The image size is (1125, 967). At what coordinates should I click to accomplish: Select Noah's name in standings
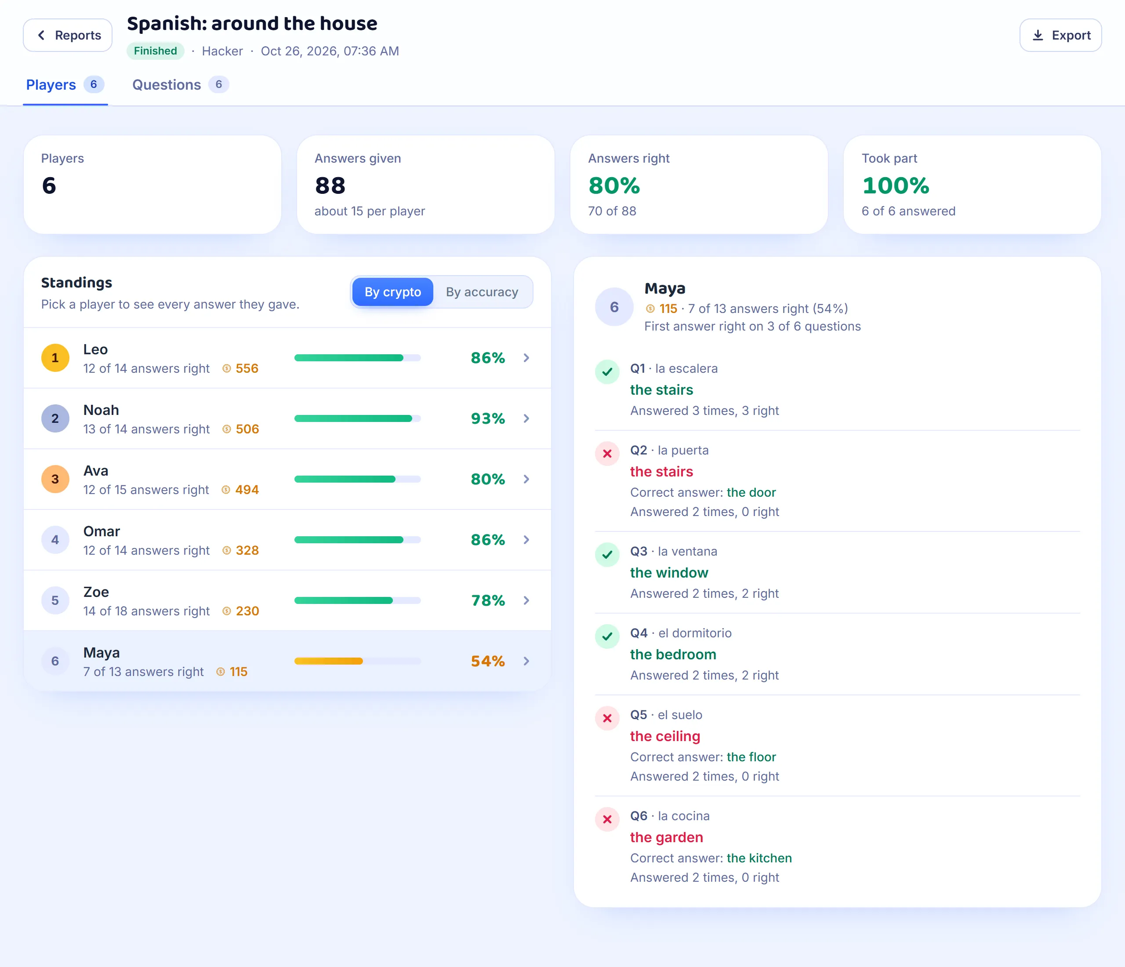101,410
